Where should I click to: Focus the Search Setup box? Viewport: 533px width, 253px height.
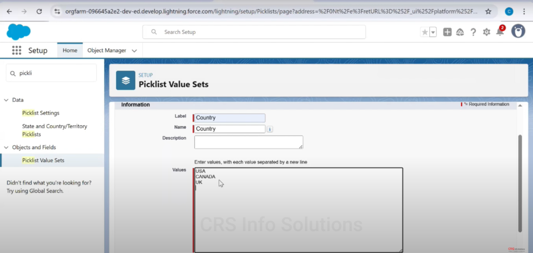coord(254,32)
